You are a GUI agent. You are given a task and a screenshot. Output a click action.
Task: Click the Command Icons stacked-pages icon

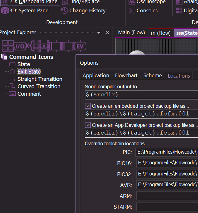coord(4,57)
